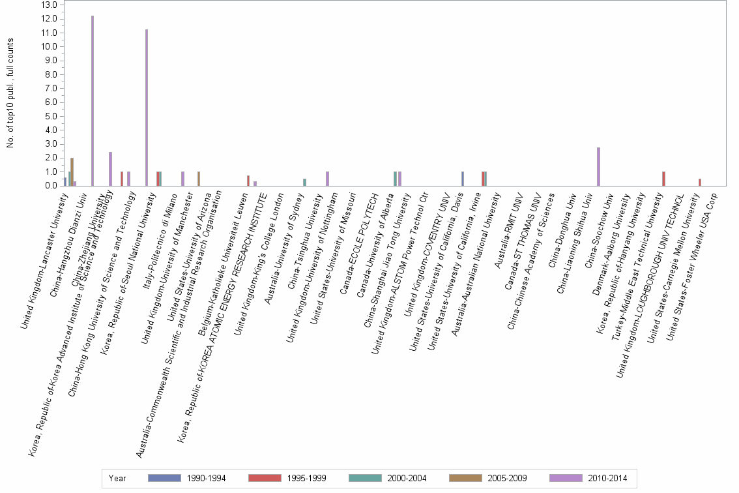
Task: Click the brown bar for Lancaster University
Action: [x=71, y=171]
